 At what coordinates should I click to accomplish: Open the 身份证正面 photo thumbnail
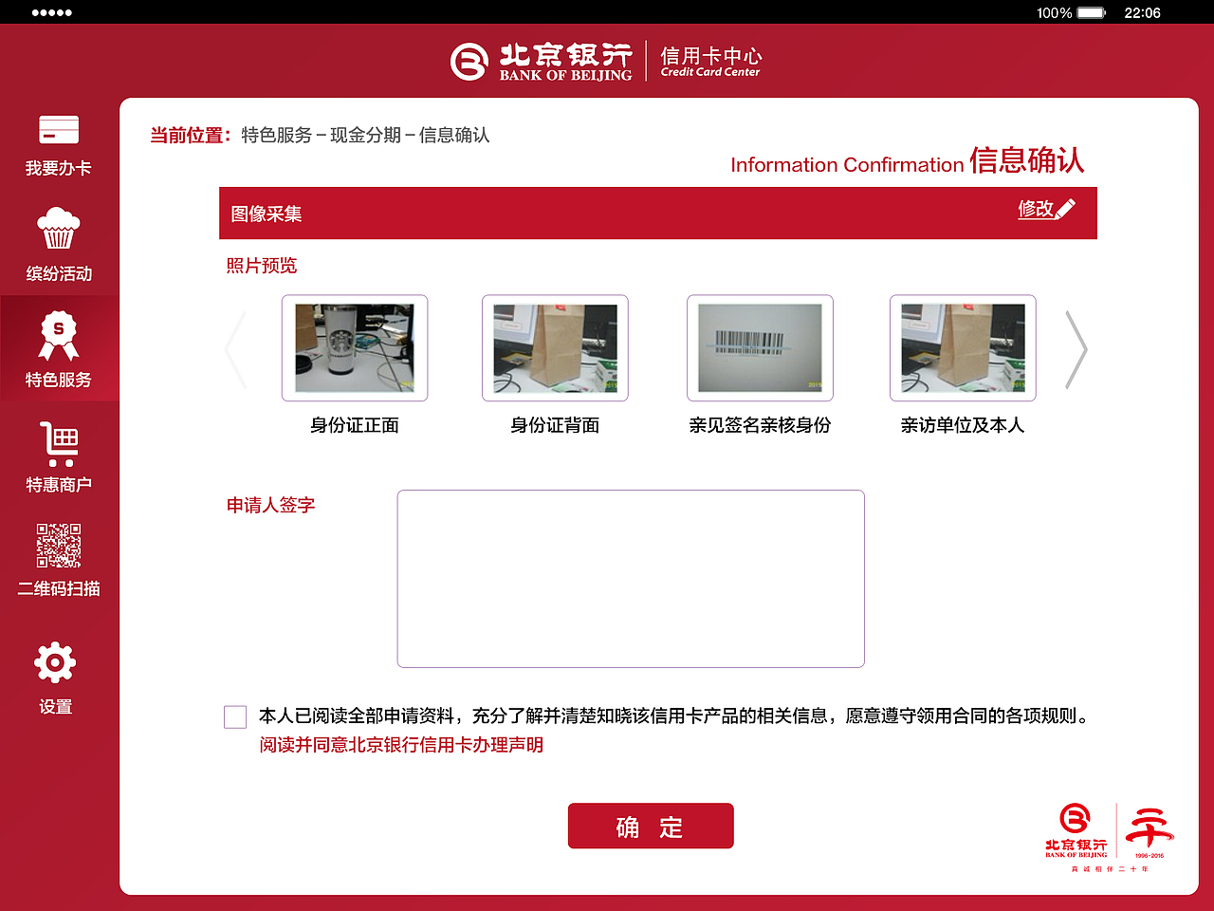[355, 348]
